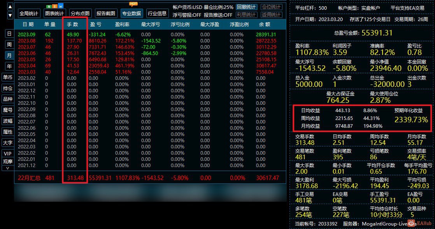
Task: Click the 预期年化收益 value 2339.73%
Action: click(x=411, y=120)
